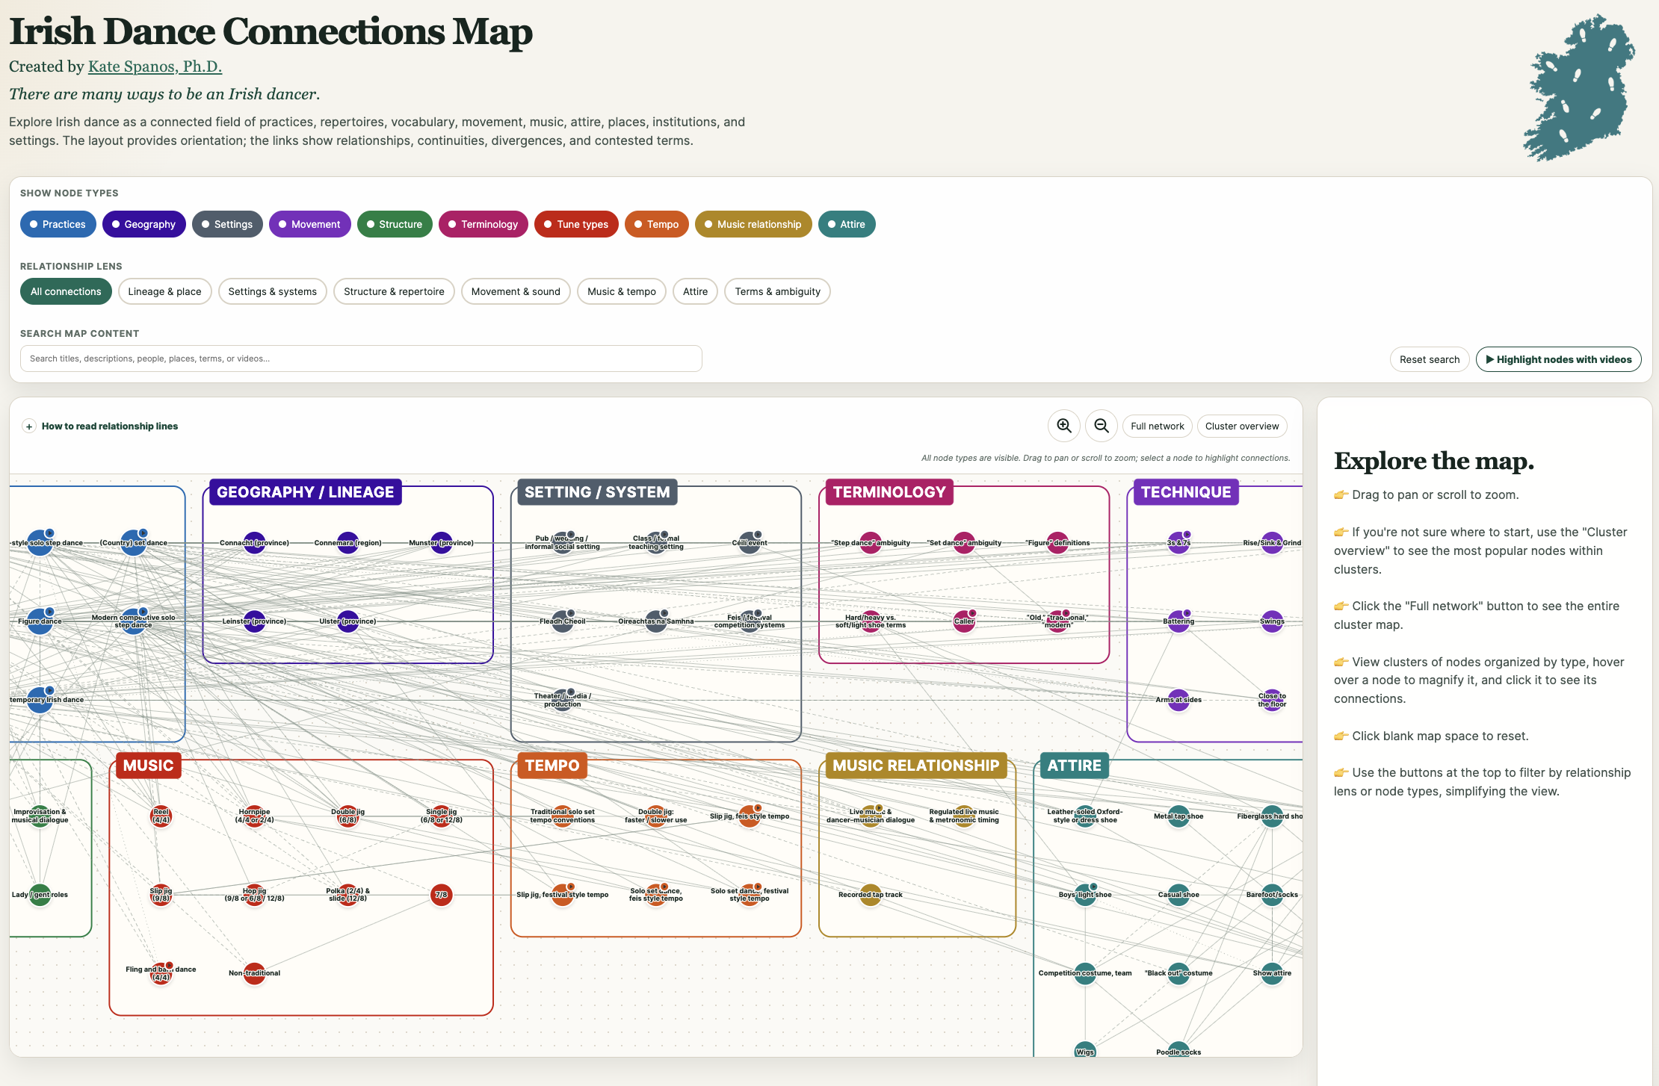This screenshot has height=1086, width=1659.
Task: Select the Hornpipe music node
Action: (x=255, y=816)
